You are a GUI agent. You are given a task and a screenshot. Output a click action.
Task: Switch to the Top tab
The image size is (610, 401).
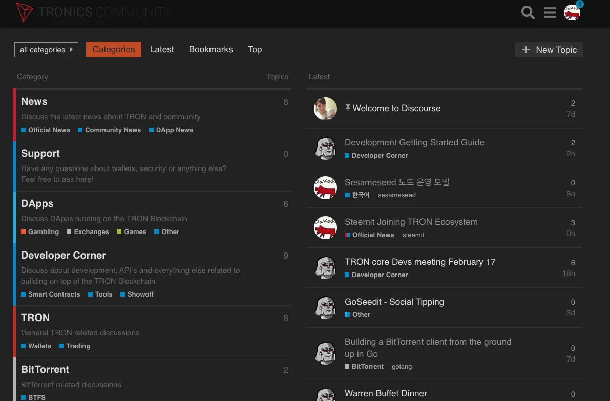(x=255, y=49)
